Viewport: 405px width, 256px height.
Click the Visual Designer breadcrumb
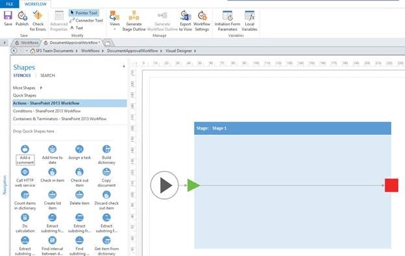[x=178, y=51]
